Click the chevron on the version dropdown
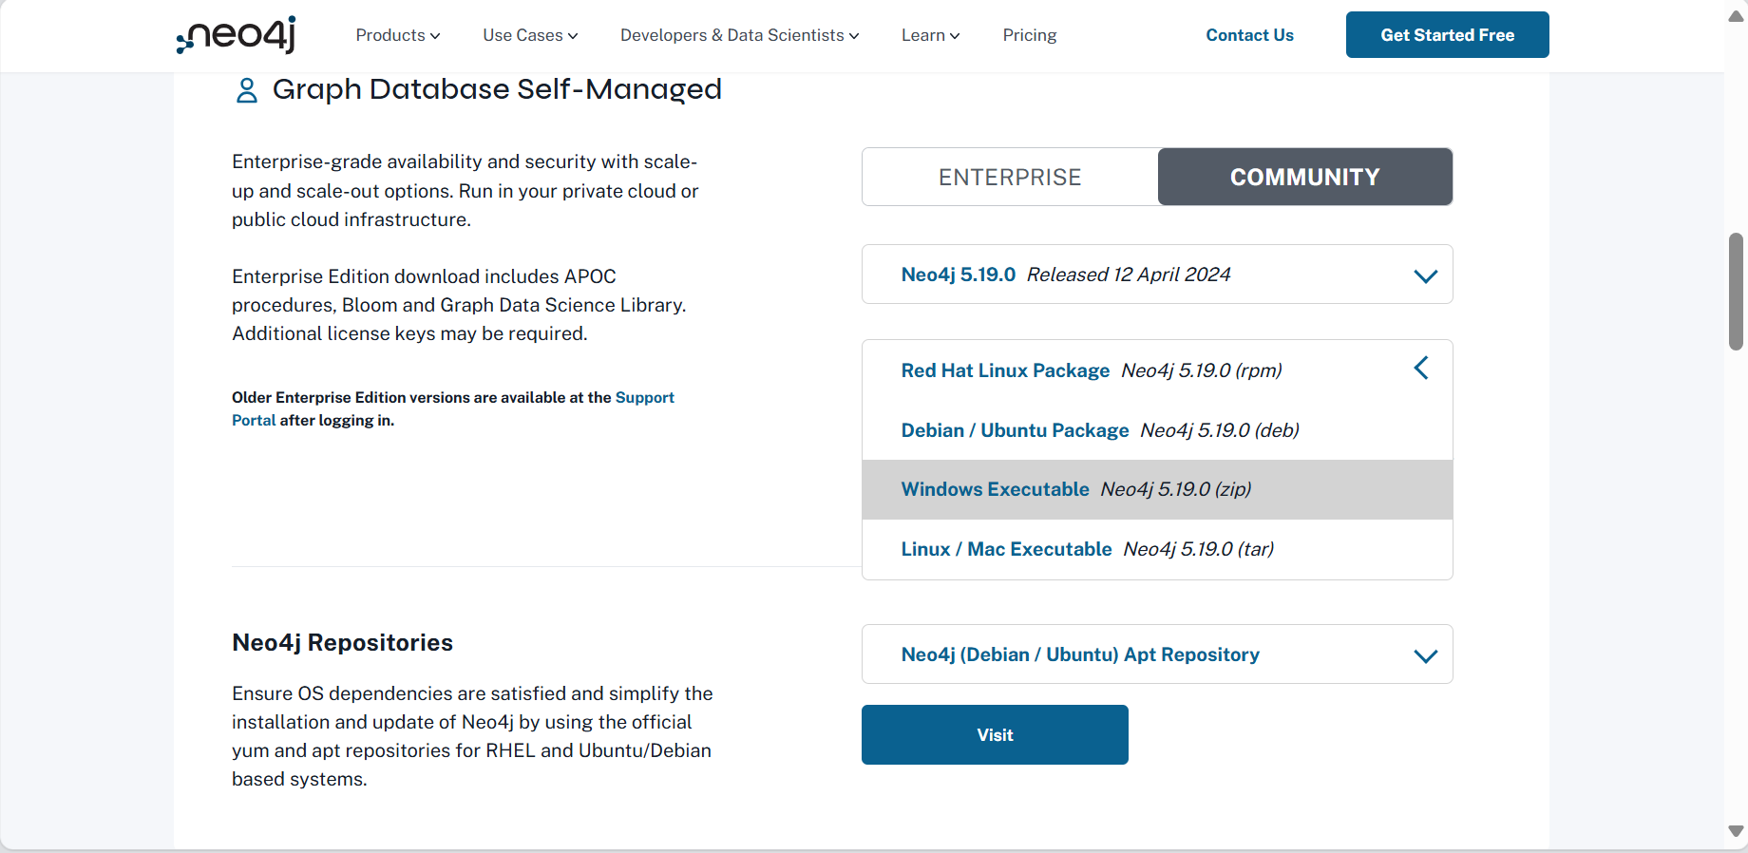1748x853 pixels. click(x=1425, y=276)
